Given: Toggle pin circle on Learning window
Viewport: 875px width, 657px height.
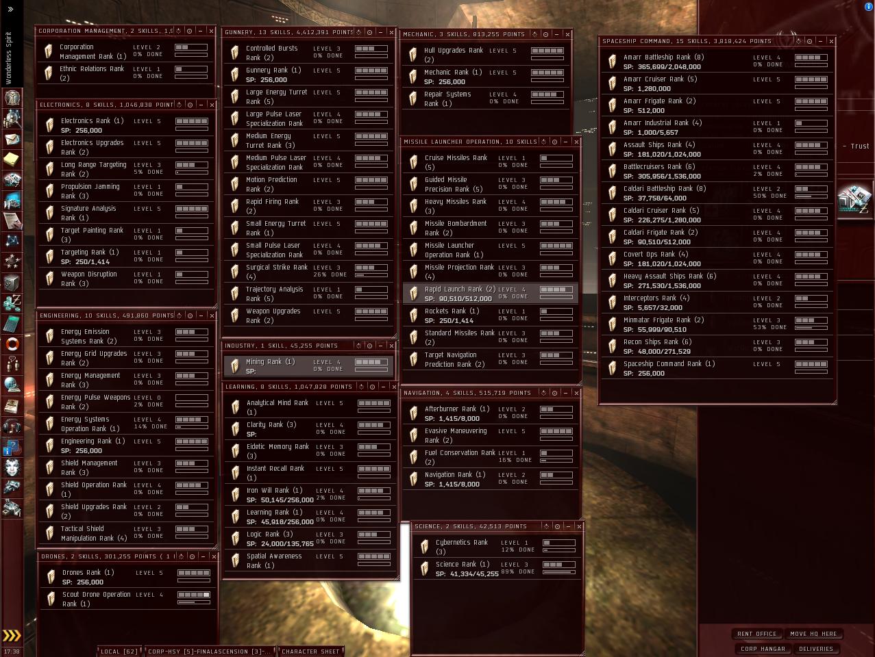Looking at the screenshot, I should [x=371, y=387].
